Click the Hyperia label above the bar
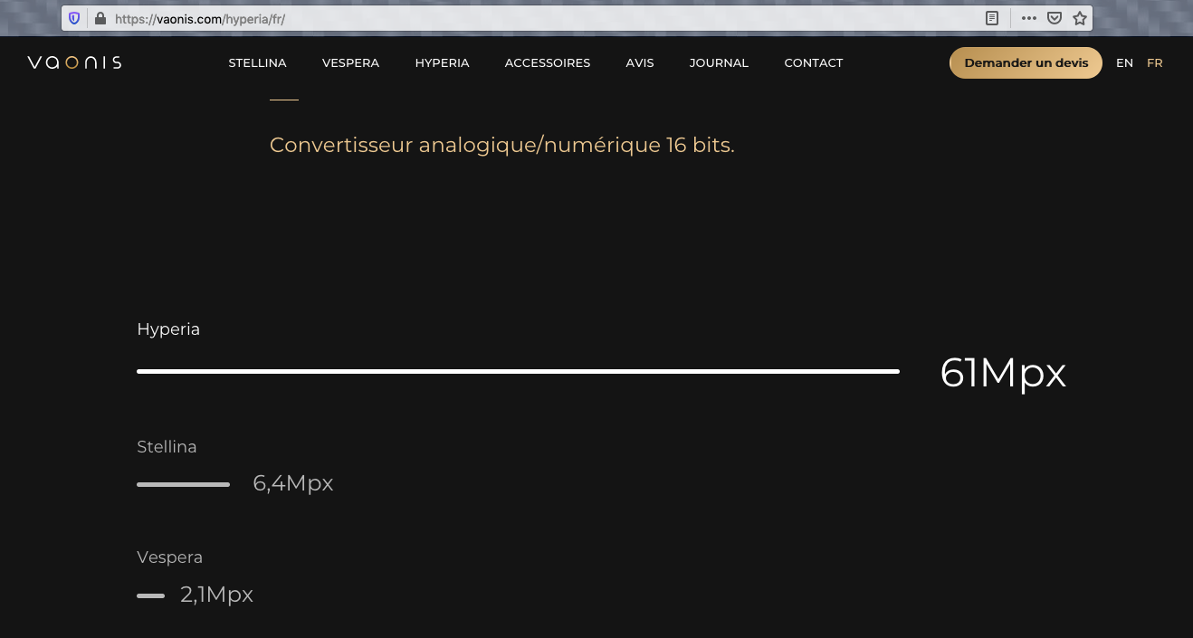Viewport: 1193px width, 638px height. [x=168, y=329]
